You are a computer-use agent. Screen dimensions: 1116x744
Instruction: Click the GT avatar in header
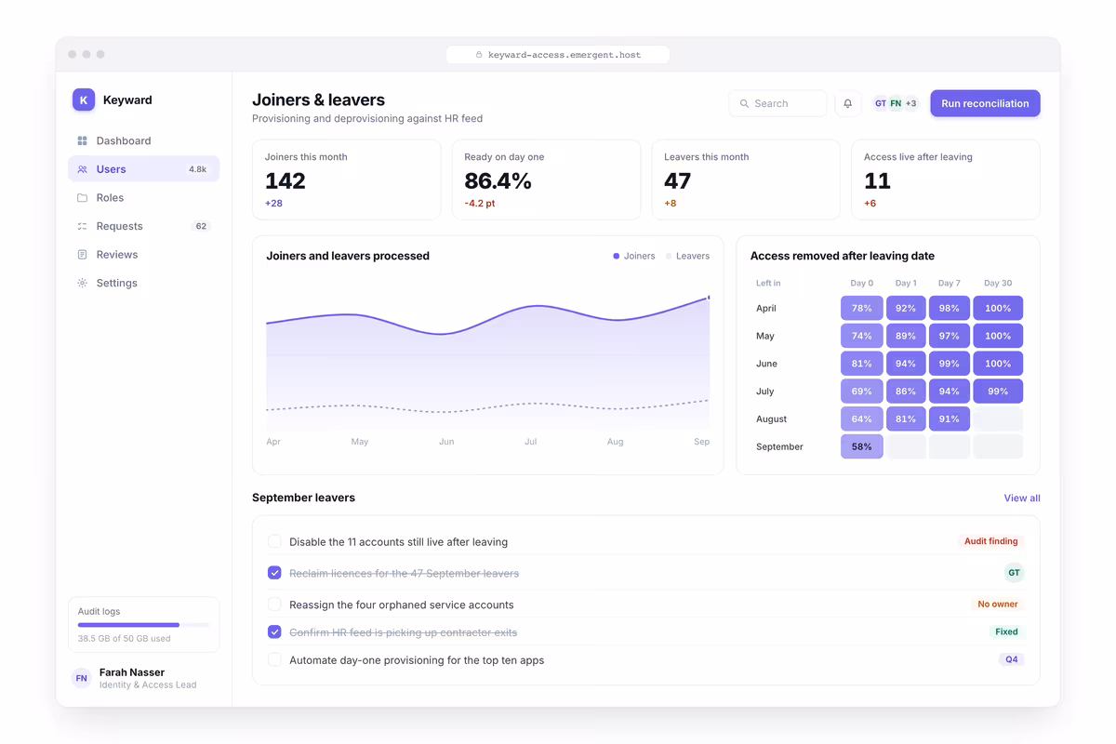(x=881, y=103)
